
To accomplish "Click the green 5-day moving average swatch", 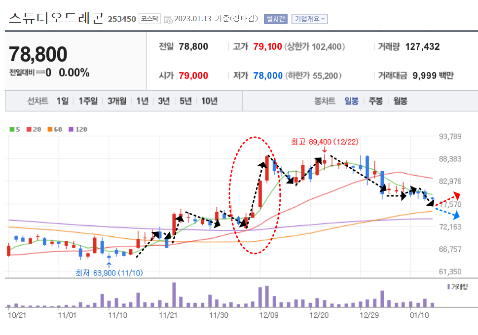I will tap(12, 129).
